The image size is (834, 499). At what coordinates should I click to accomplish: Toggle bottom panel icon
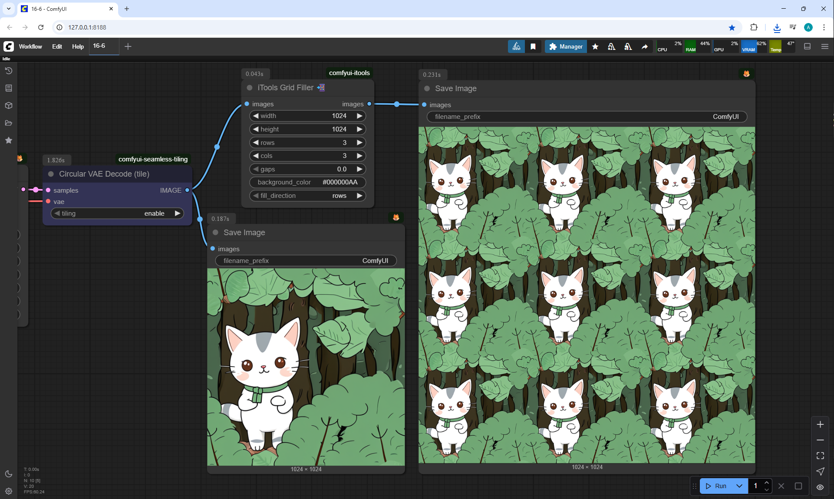(x=807, y=46)
